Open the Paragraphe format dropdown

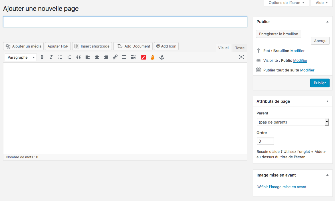click(21, 57)
